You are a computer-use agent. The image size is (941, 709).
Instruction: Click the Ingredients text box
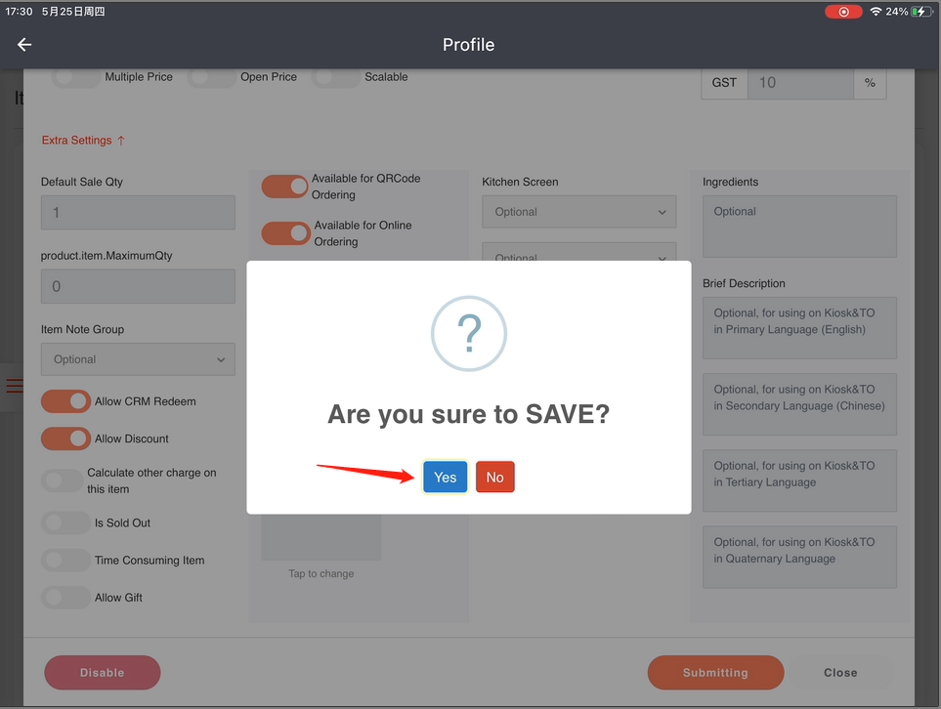(798, 226)
